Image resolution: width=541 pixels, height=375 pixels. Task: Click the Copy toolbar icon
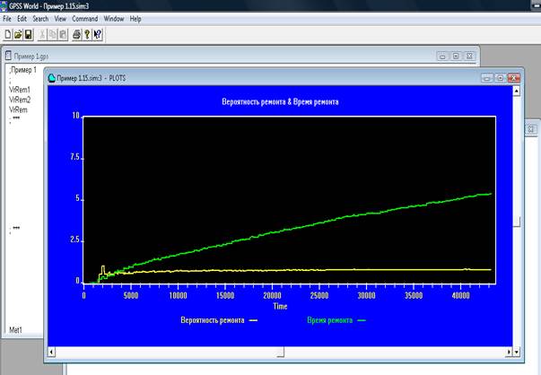52,34
